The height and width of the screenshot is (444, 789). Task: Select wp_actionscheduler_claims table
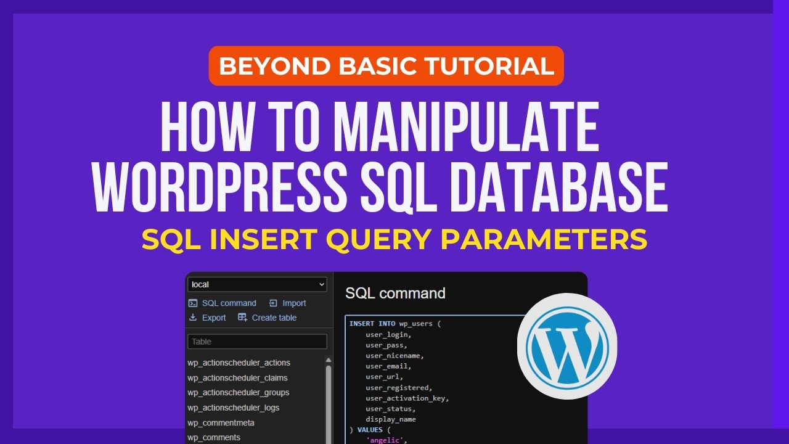tap(237, 377)
